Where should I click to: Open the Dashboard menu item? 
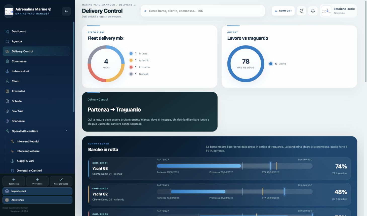(x=36, y=31)
